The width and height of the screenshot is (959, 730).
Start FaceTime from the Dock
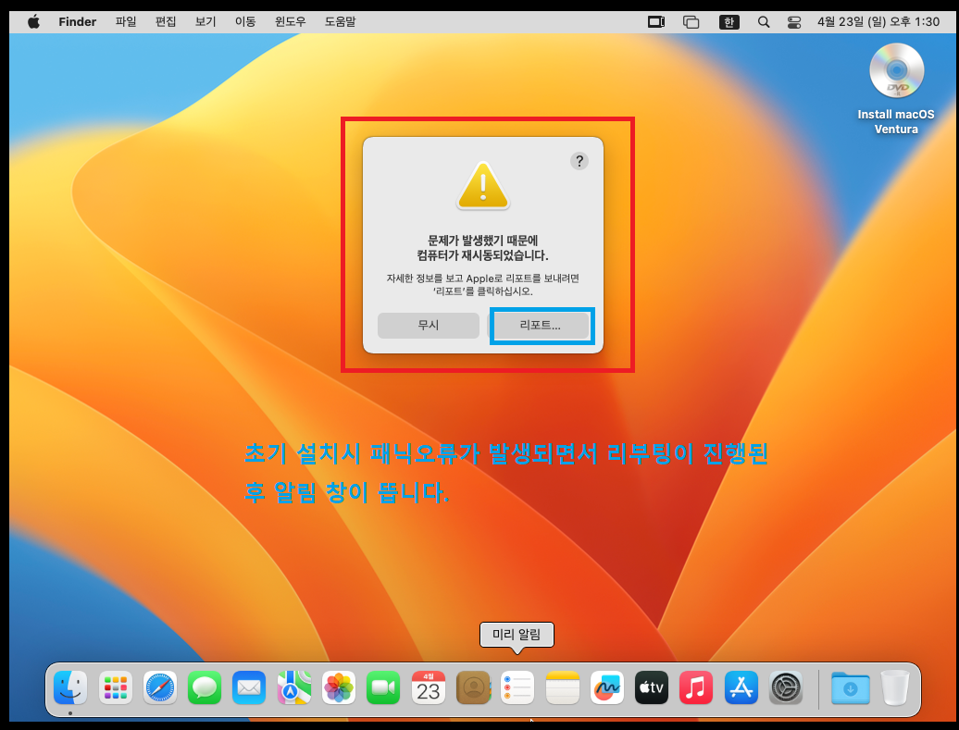coord(383,687)
